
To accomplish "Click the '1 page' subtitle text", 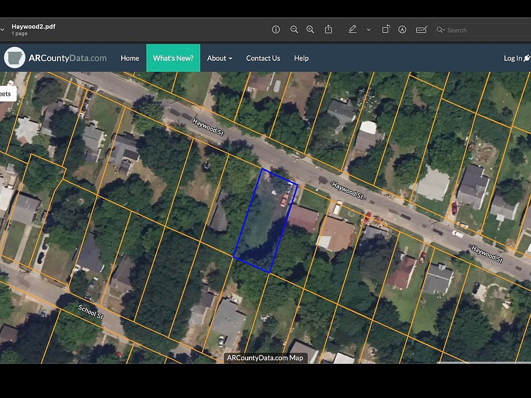I will pos(19,34).
